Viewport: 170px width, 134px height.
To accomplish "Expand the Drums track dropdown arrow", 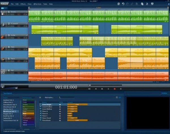I will [x=27, y=12].
